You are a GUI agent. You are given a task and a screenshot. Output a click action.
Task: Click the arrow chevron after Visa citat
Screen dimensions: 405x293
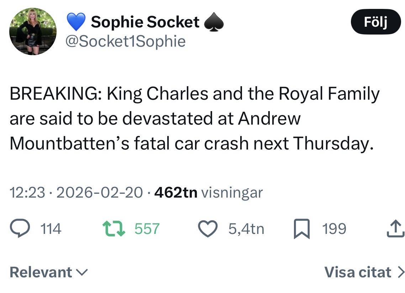[400, 272]
